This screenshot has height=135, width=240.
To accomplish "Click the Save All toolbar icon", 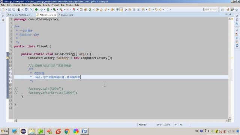I will 14,10.
